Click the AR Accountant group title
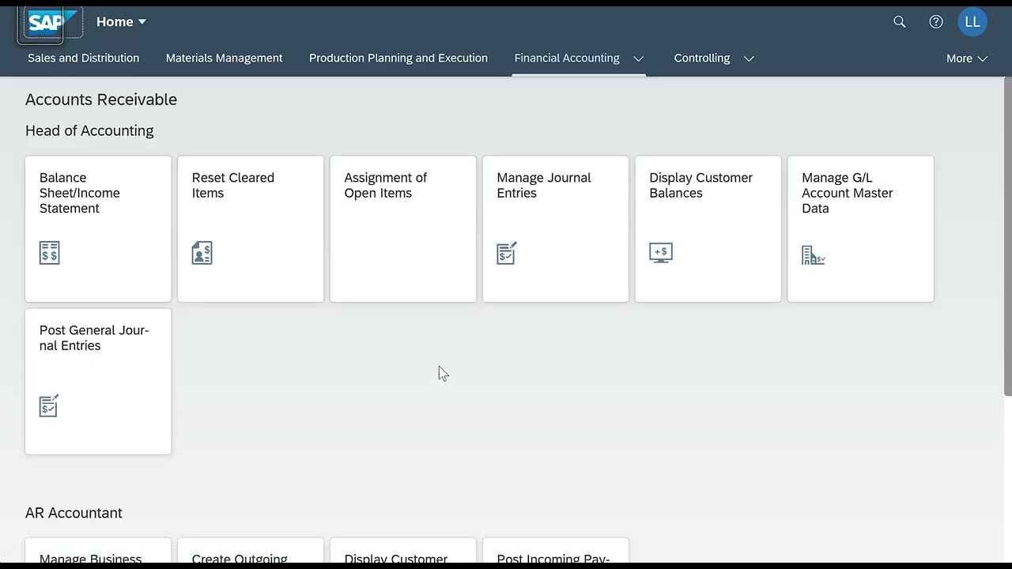Screen dimensions: 1012x569 pyautogui.click(x=74, y=513)
